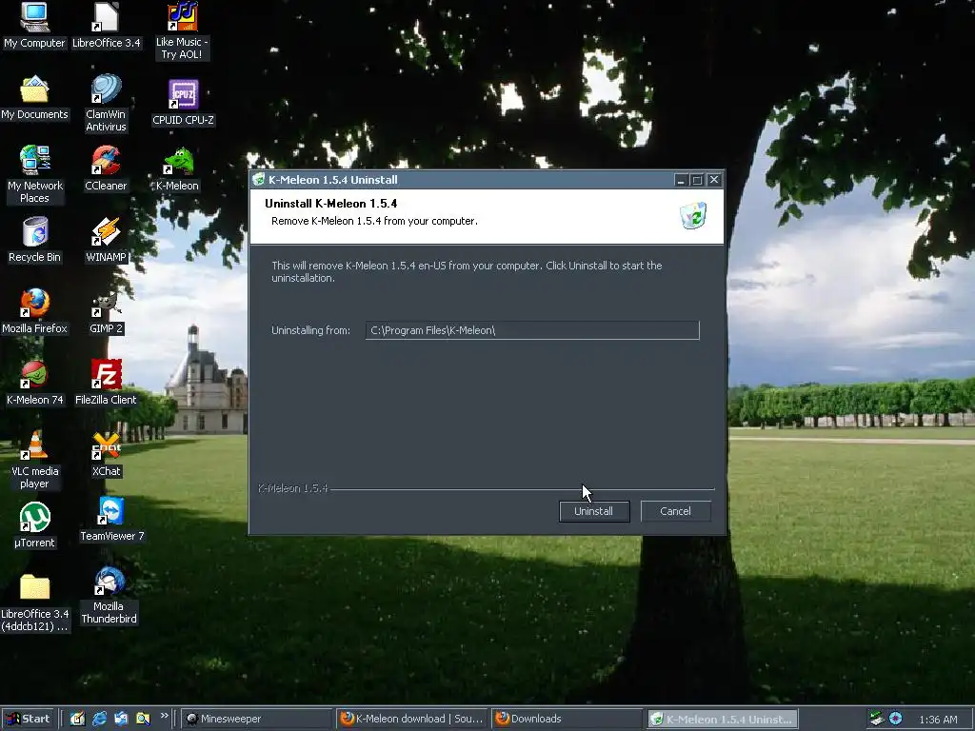
Task: Select TeamViewer 7 shortcut icon
Action: coord(112,520)
